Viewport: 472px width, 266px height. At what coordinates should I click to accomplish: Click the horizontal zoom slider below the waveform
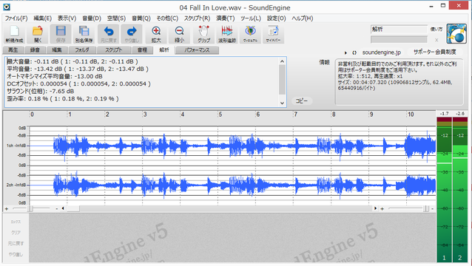coord(31,208)
